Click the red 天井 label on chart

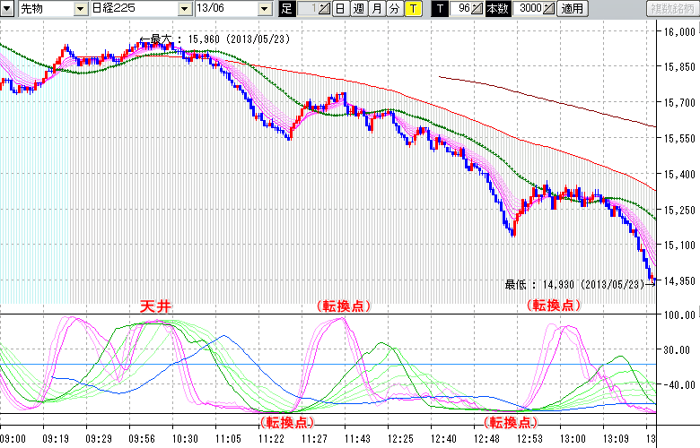click(156, 306)
